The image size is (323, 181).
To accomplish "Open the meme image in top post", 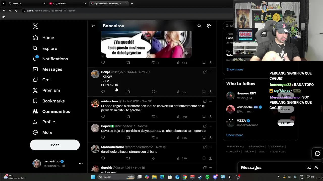I will (x=146, y=44).
